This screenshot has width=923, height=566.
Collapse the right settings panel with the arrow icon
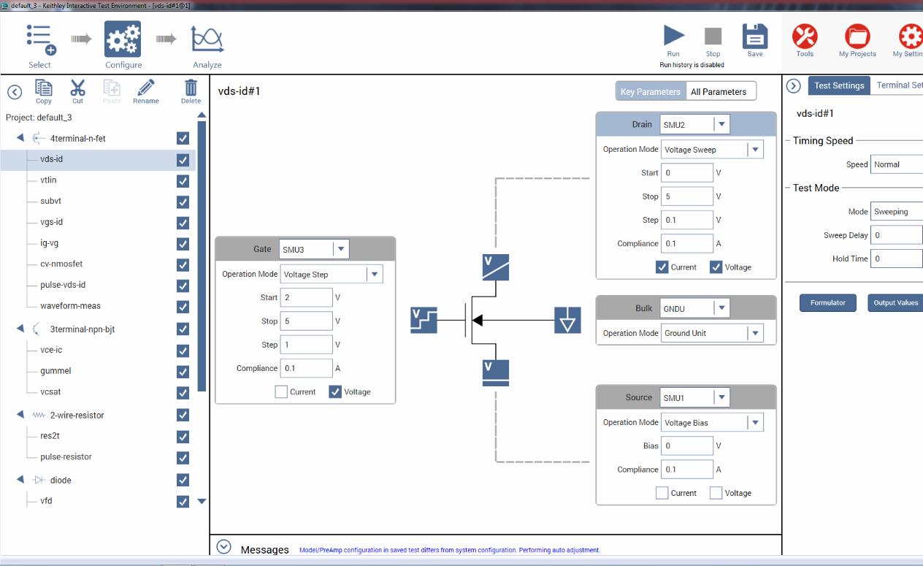[x=794, y=85]
